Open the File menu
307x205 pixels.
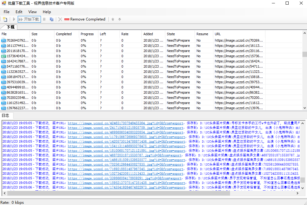coord(6,12)
